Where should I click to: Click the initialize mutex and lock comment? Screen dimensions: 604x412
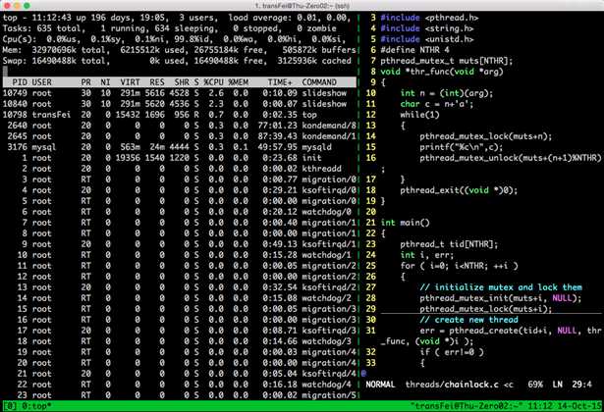click(501, 287)
